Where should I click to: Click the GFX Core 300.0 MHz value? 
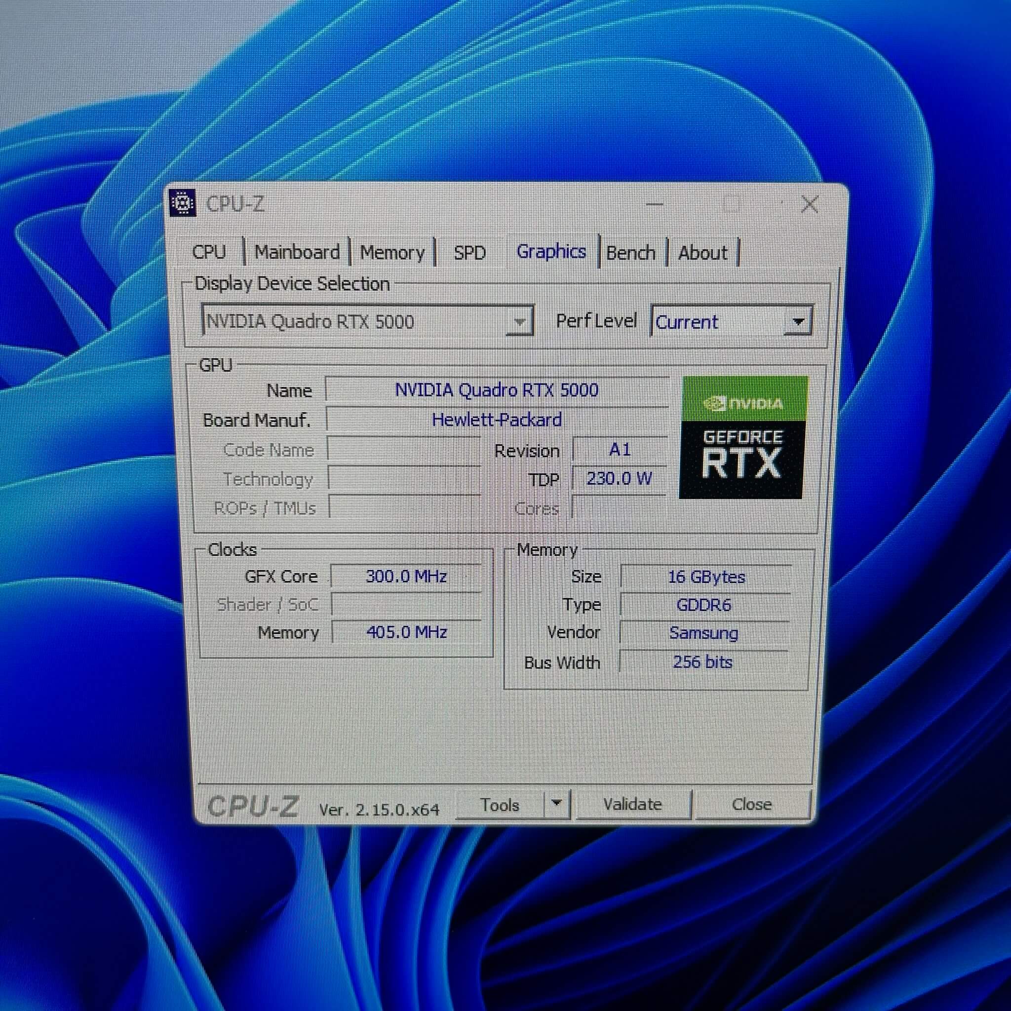pos(406,577)
